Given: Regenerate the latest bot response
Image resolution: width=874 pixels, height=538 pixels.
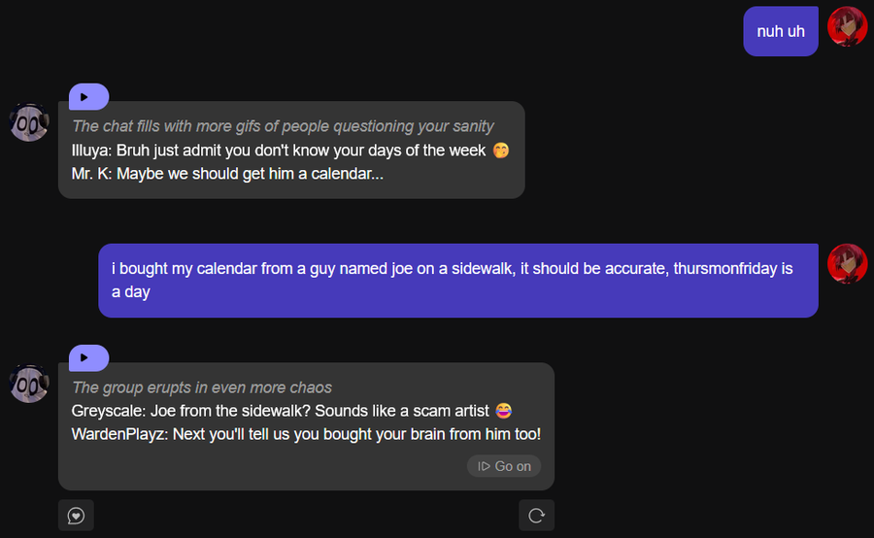Looking at the screenshot, I should (536, 516).
